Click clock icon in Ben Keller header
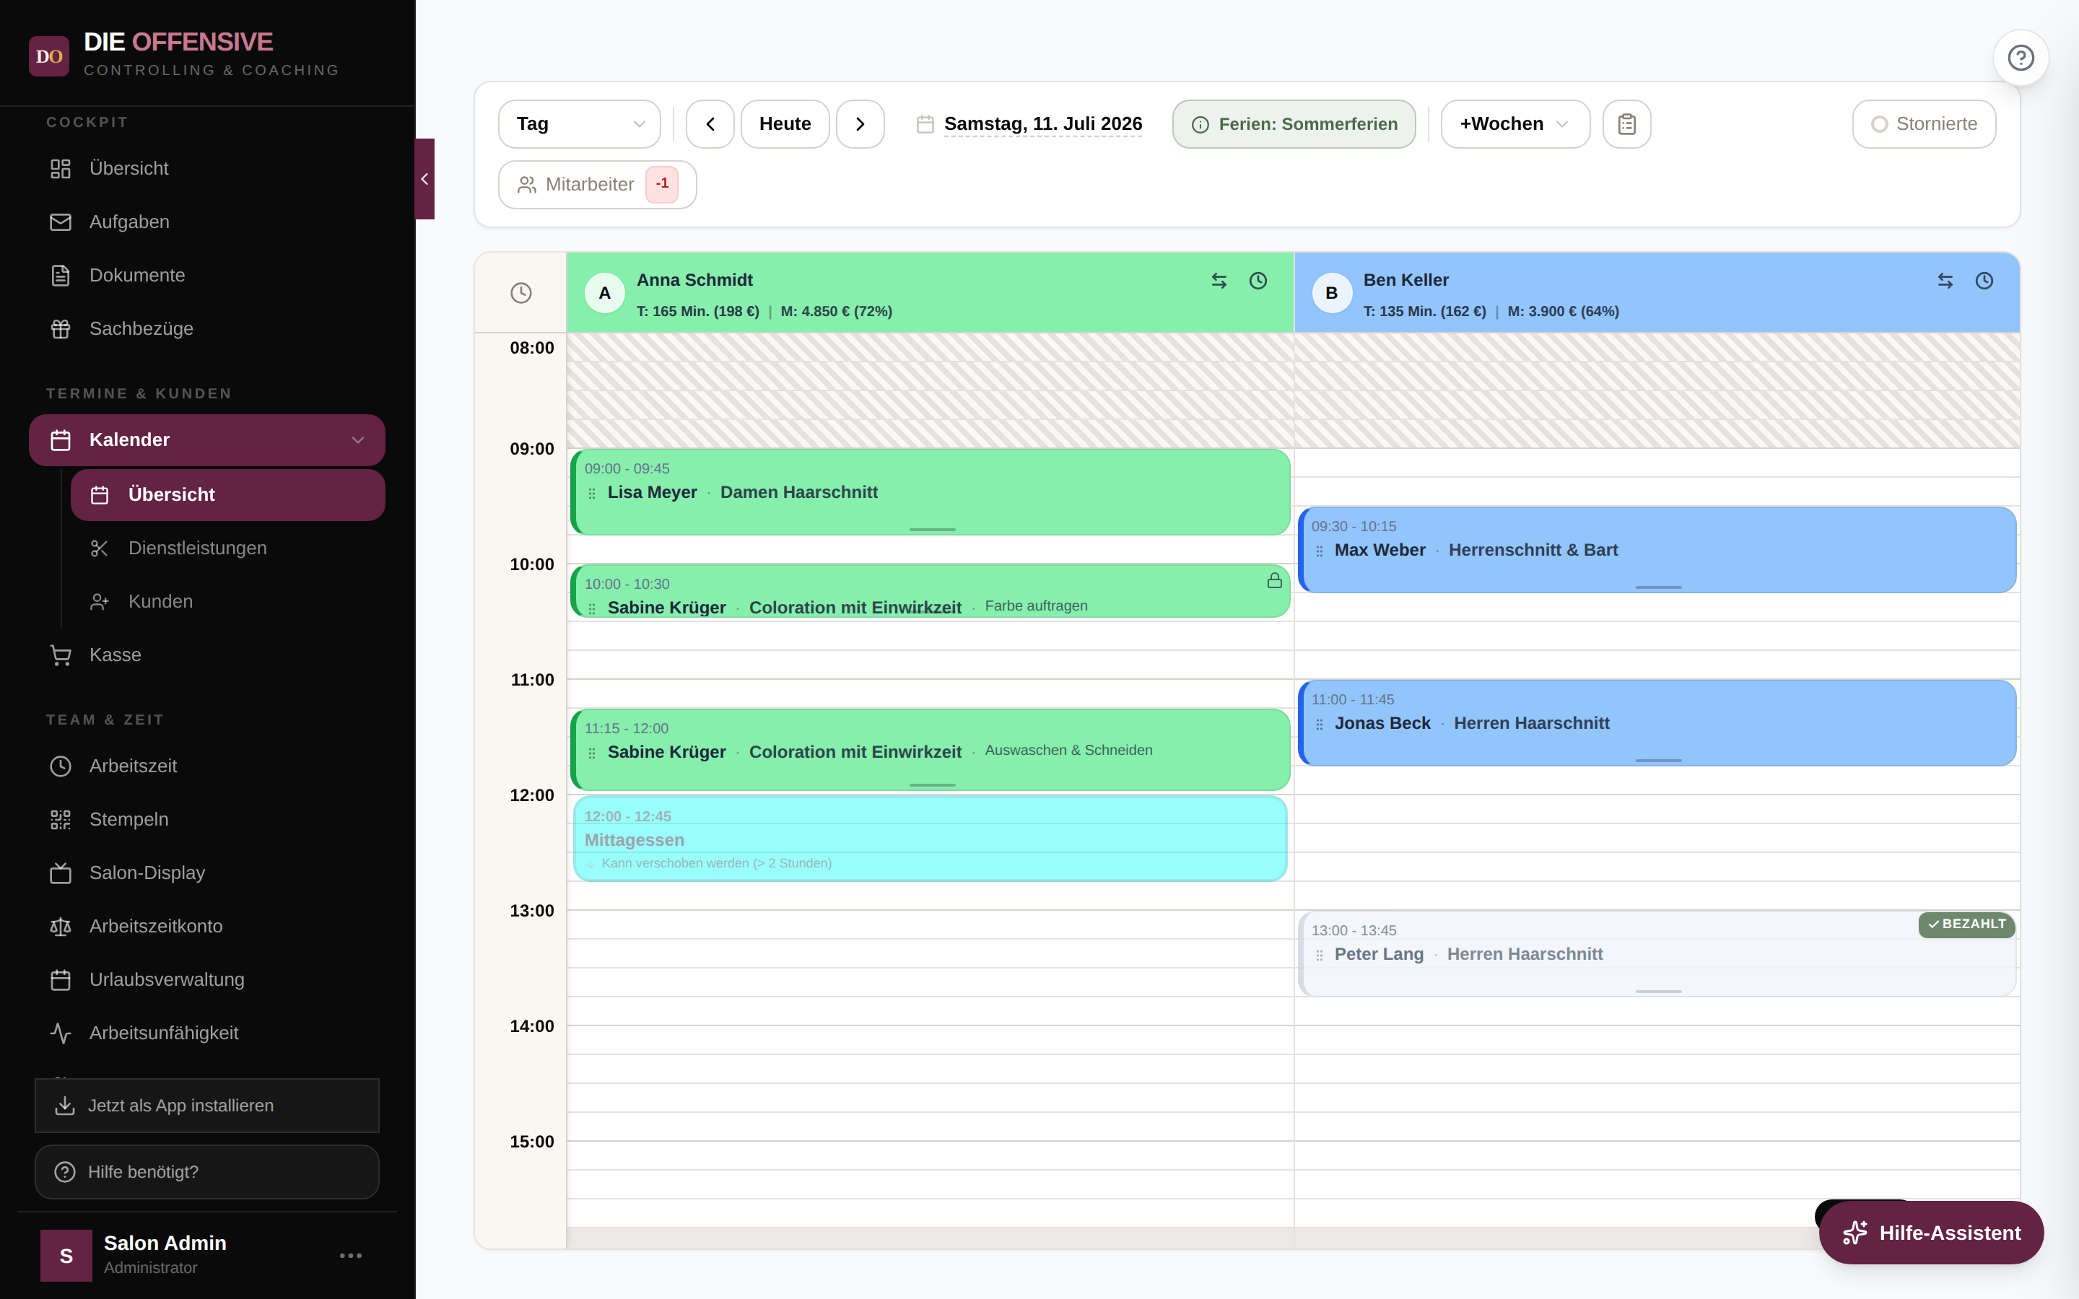Image resolution: width=2079 pixels, height=1299 pixels. (x=1984, y=281)
